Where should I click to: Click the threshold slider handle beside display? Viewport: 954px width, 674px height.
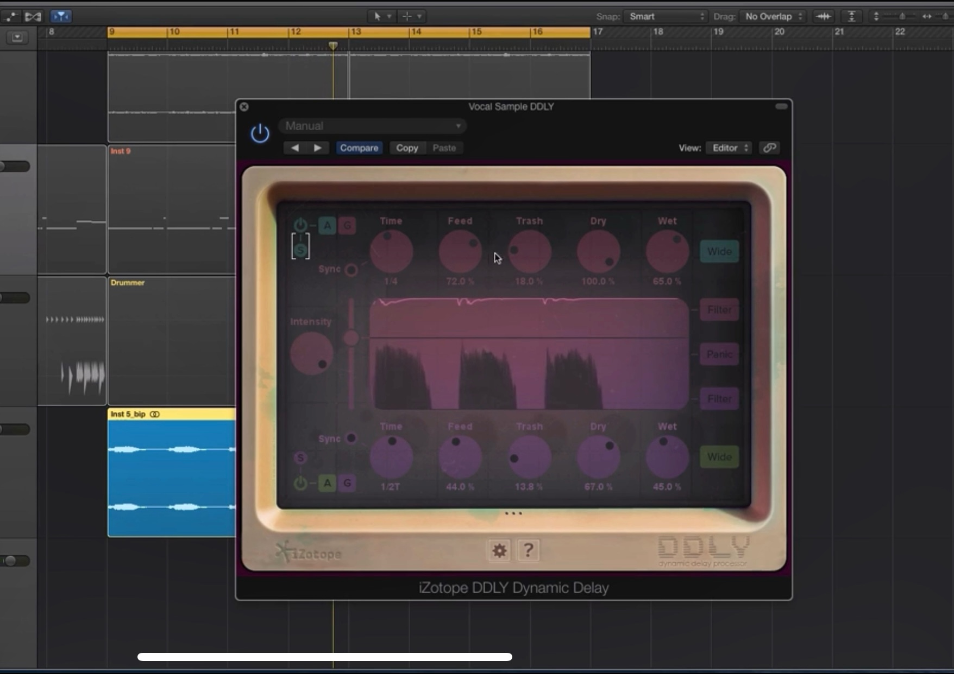(351, 338)
